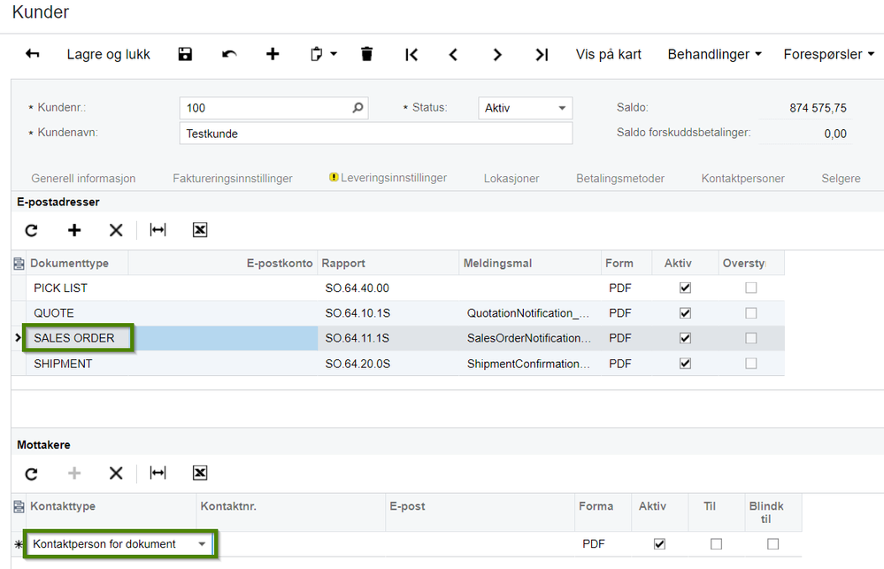The width and height of the screenshot is (884, 569).
Task: Open the Kontaktpersoner tab
Action: [x=742, y=179]
